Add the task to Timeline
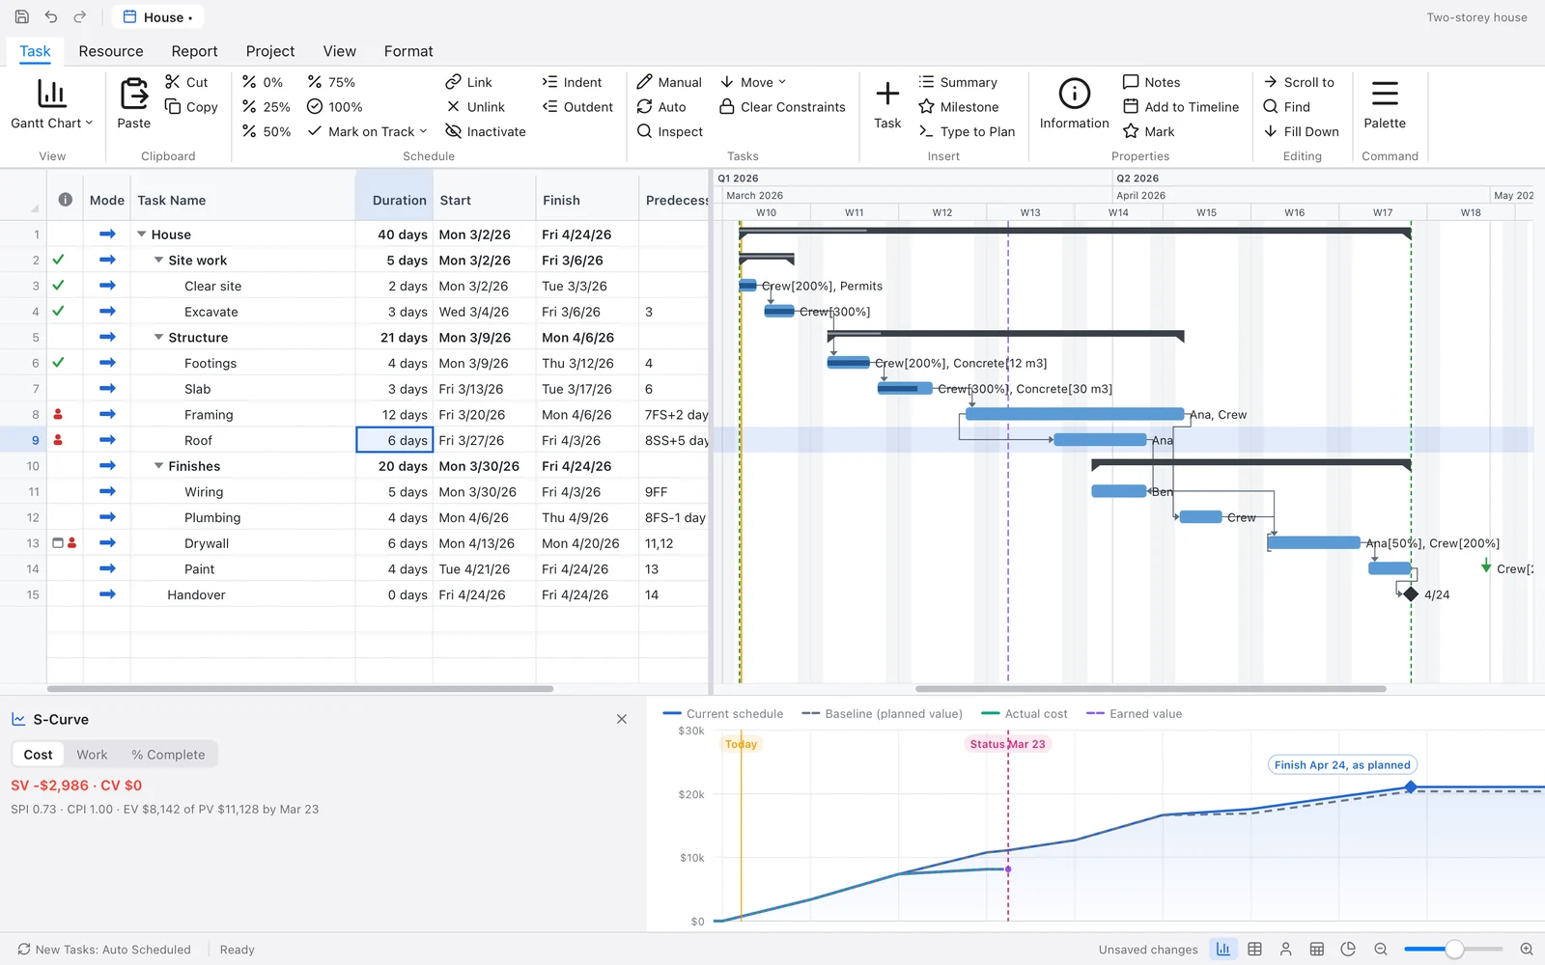 pos(1180,107)
